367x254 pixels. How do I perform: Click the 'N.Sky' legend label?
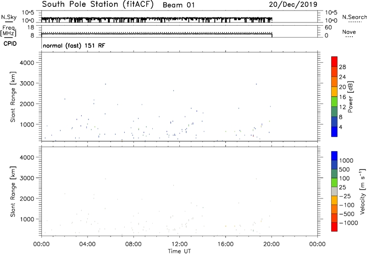[9, 17]
